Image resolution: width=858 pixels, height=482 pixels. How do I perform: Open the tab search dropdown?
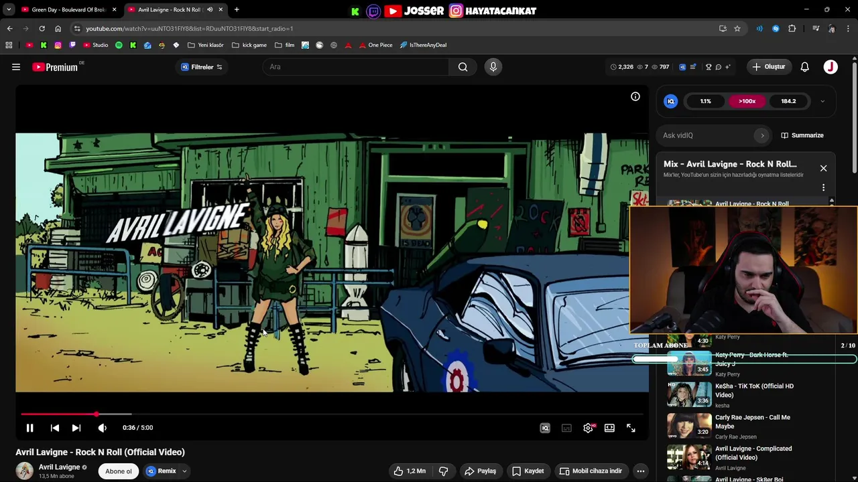pyautogui.click(x=9, y=9)
